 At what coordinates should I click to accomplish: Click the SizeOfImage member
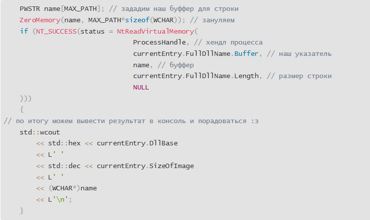click(x=170, y=166)
